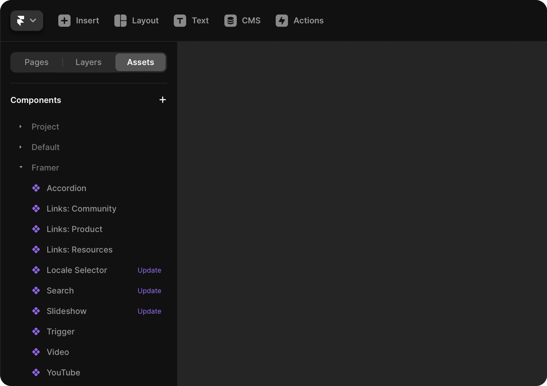Open the Layout tool icon
Image resolution: width=547 pixels, height=386 pixels.
coord(120,21)
